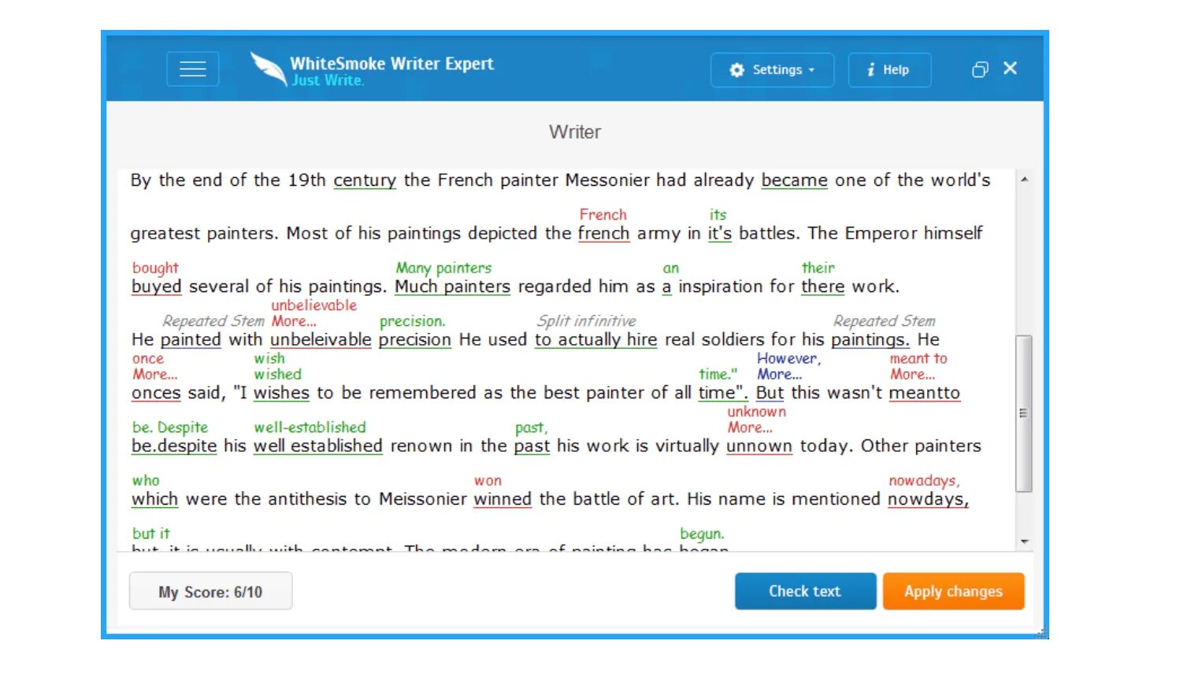Choose the 'wished' suggestion
Screen dimensions: 1180x674
click(x=277, y=375)
